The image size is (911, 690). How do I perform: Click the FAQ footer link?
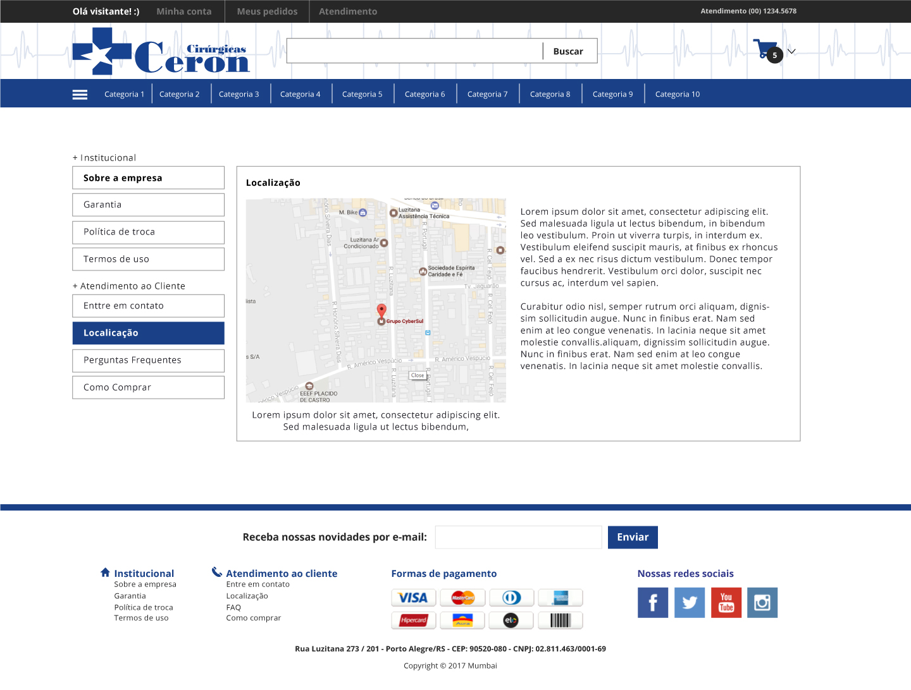233,607
